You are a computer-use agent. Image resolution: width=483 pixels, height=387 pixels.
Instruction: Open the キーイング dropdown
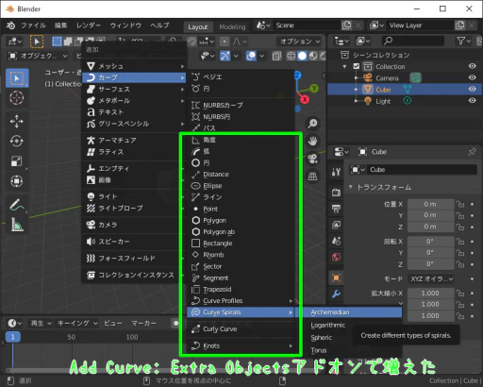click(x=77, y=323)
